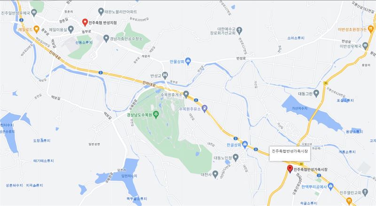Click the 가산저수지 reservoir label

click(299, 108)
